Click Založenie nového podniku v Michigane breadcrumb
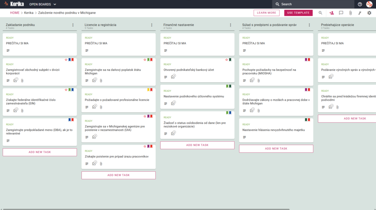The image size is (376, 210). click(67, 13)
